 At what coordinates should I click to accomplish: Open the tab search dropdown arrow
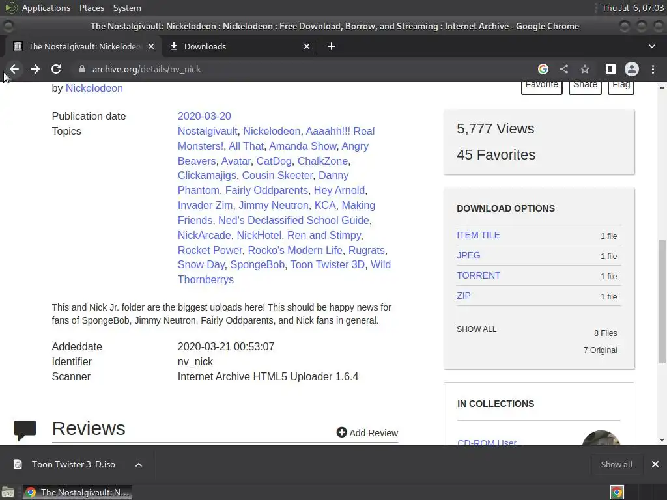click(x=652, y=46)
